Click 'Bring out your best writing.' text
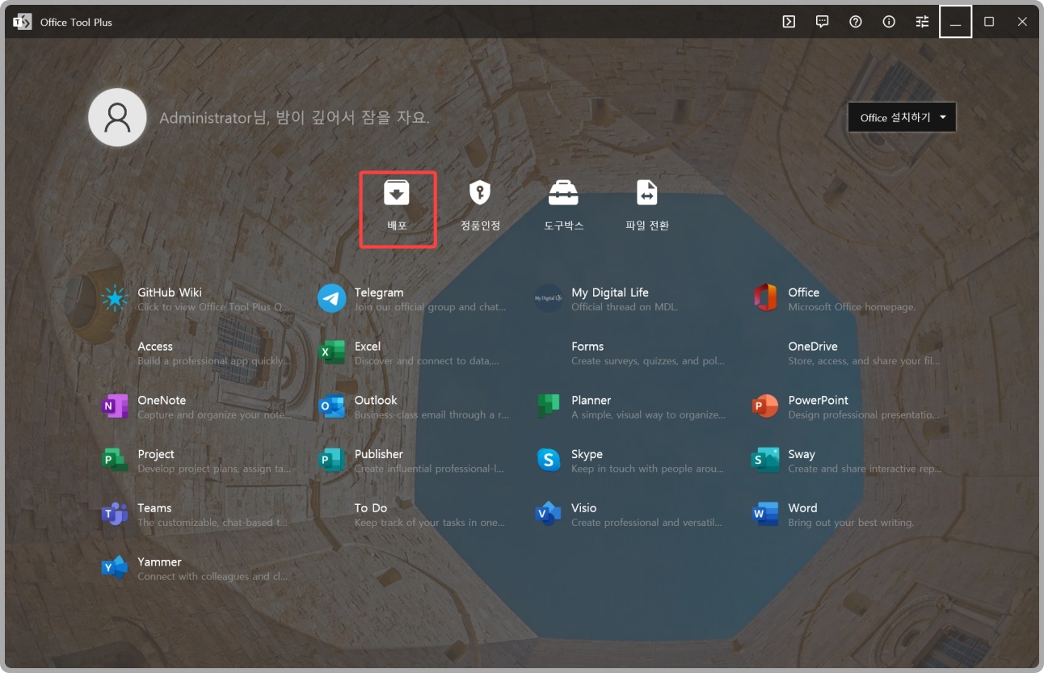Screen dimensions: 1044x673 pyautogui.click(x=851, y=523)
